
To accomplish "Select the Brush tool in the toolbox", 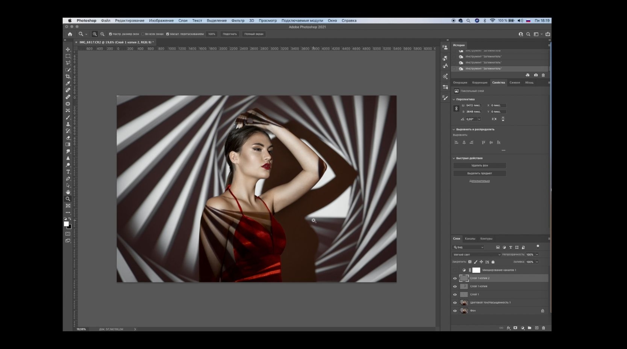I will (68, 117).
